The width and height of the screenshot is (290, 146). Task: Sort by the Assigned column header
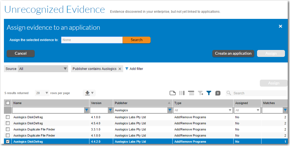tap(247, 103)
